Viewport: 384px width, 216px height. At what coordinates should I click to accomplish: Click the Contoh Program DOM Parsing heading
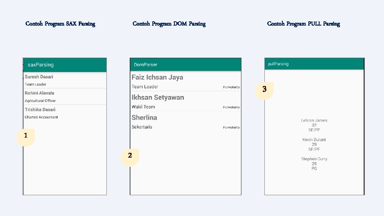[169, 24]
